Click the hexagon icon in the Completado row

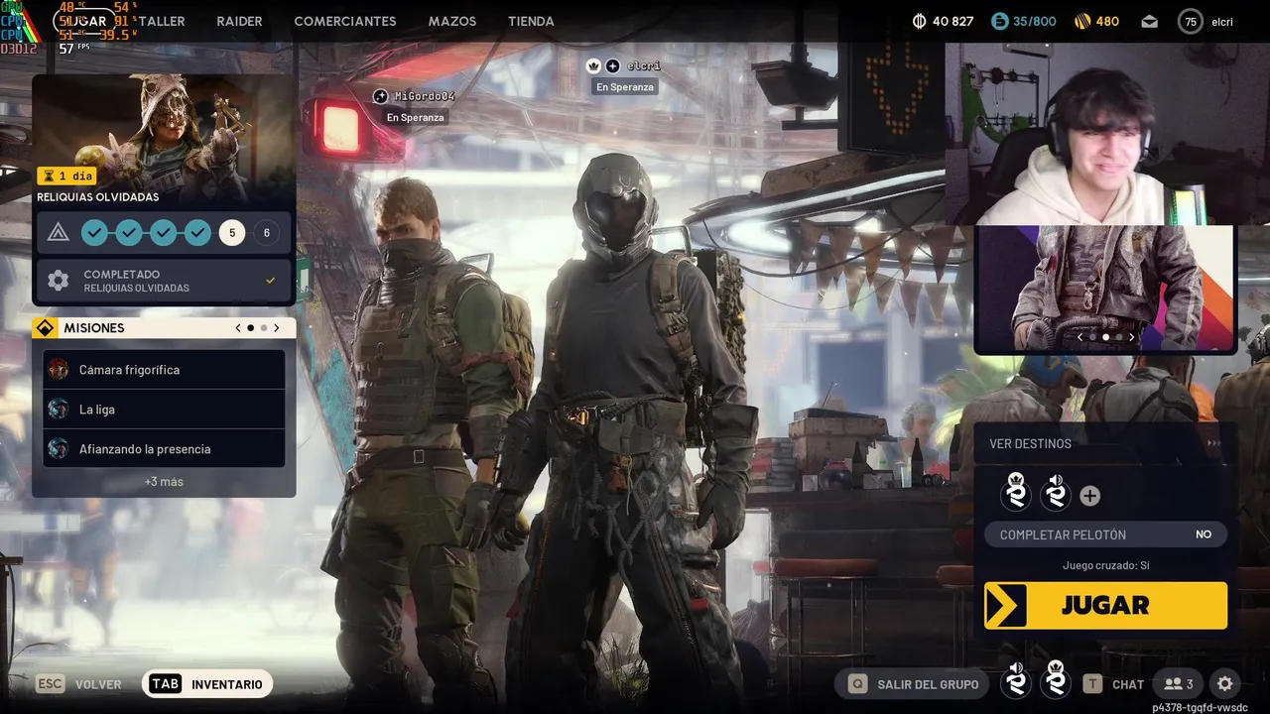pos(59,281)
